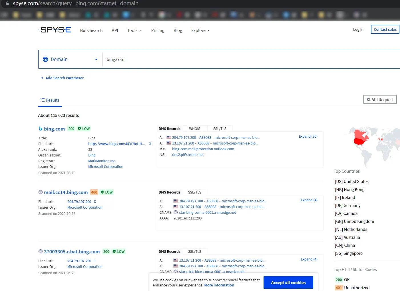The image size is (400, 291).
Task: Click globe icon beside star-bing-com CNAME
Action: coord(176,212)
